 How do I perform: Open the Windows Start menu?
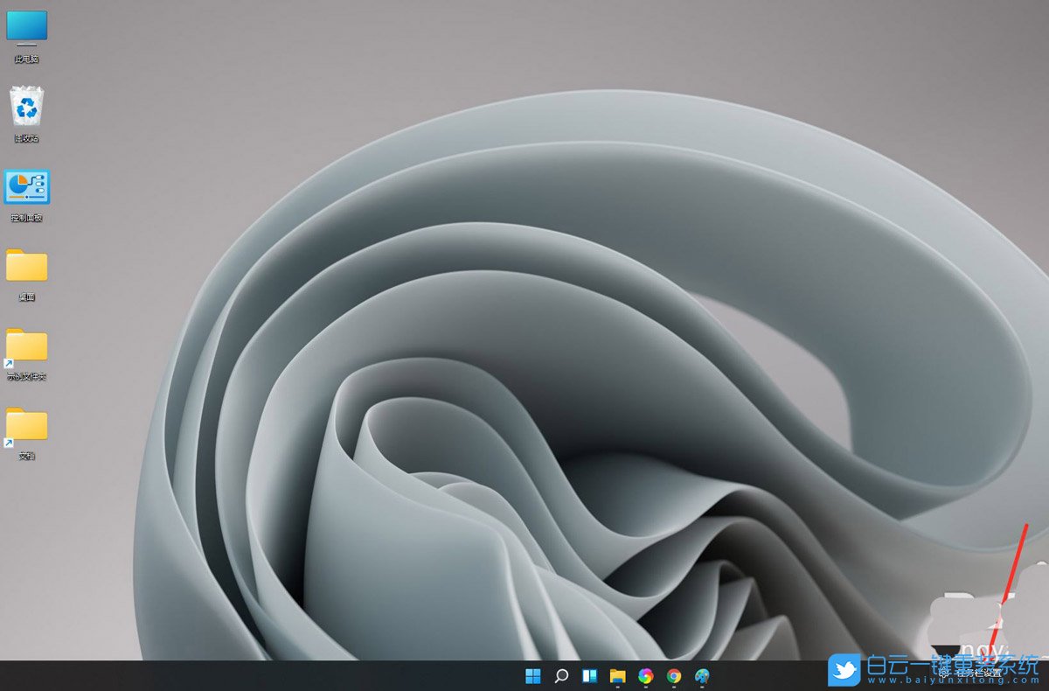533,675
